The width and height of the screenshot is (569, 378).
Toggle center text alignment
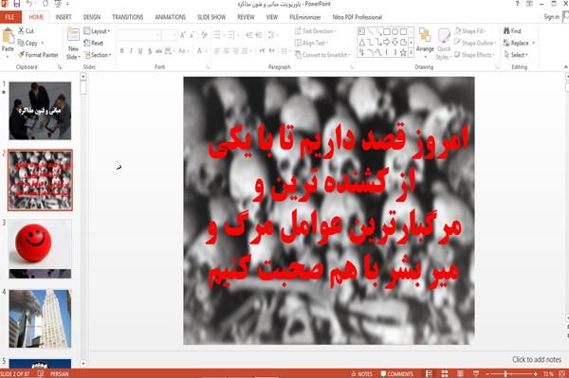tap(226, 51)
